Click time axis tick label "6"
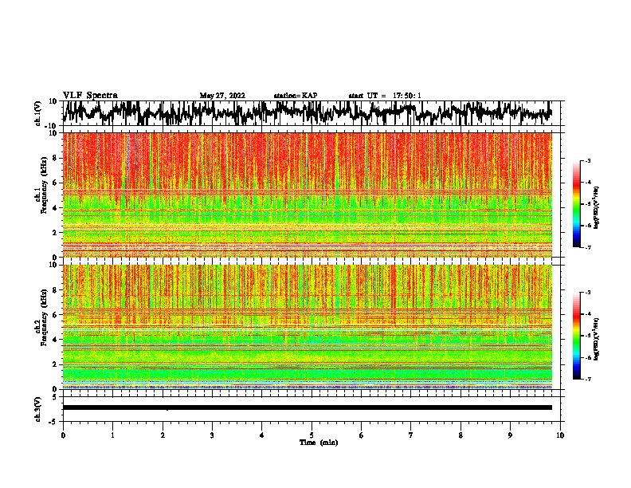Viewport: 631px width, 488px height. [x=362, y=435]
